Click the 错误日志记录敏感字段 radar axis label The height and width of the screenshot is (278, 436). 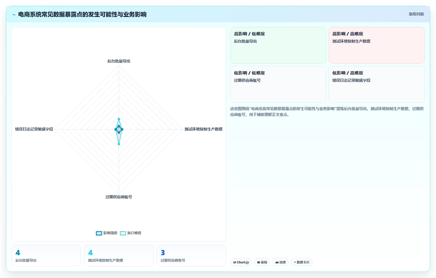(34, 129)
